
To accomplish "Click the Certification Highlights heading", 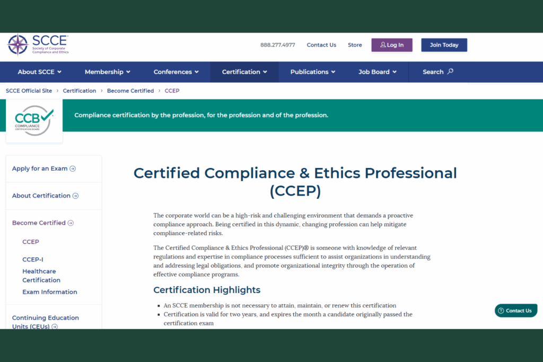I will click(x=207, y=290).
